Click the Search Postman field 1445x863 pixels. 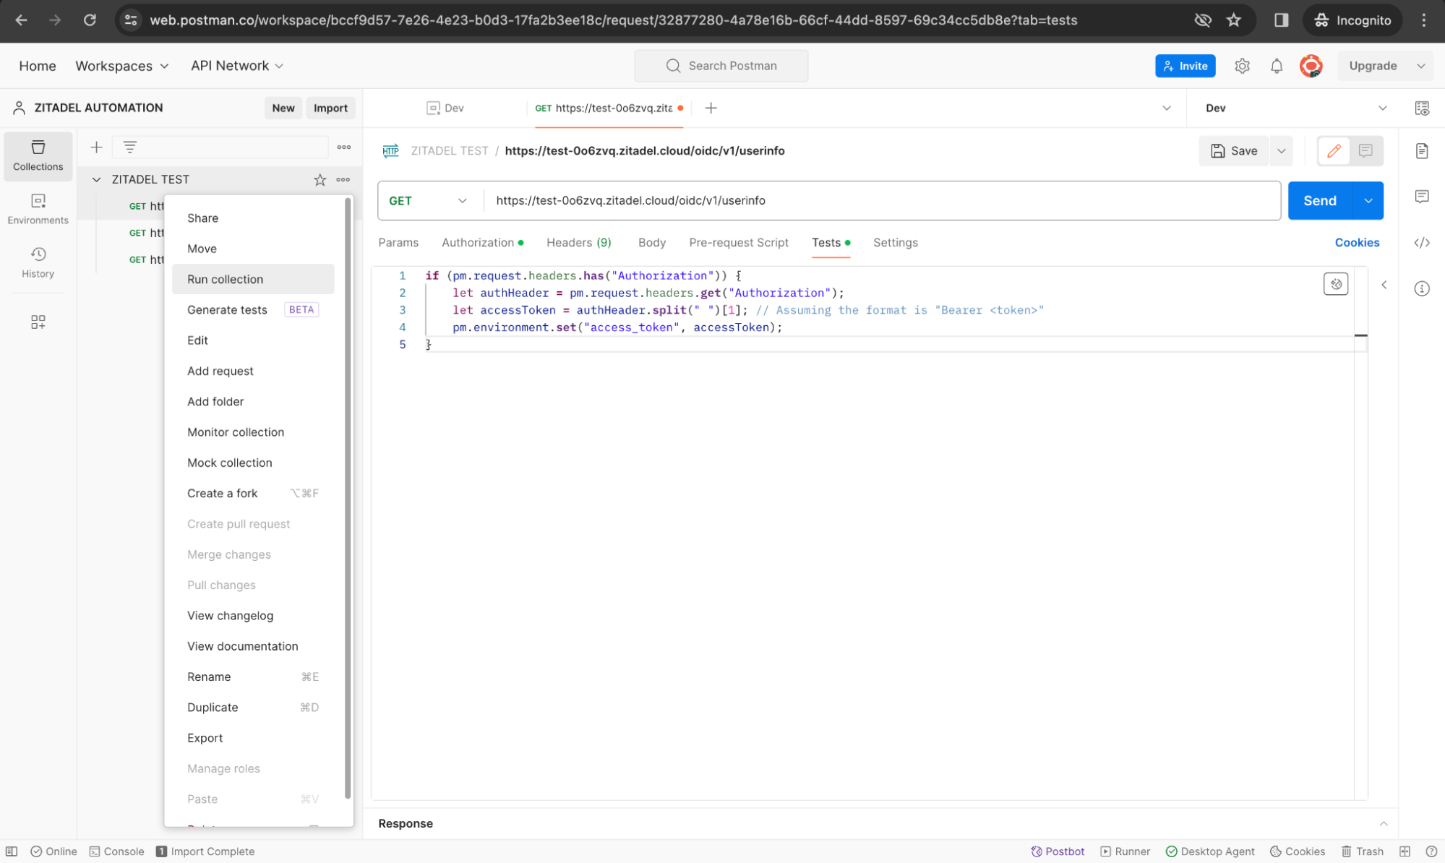pos(721,66)
